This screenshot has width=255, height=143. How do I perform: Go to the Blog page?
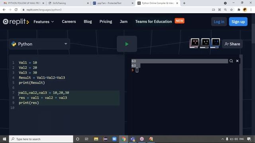pyautogui.click(x=88, y=21)
